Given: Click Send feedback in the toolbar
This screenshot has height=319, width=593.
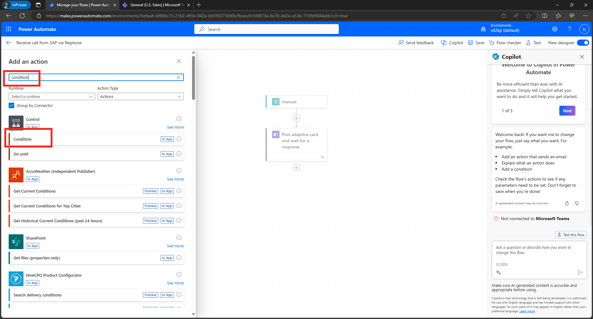Looking at the screenshot, I should 416,43.
